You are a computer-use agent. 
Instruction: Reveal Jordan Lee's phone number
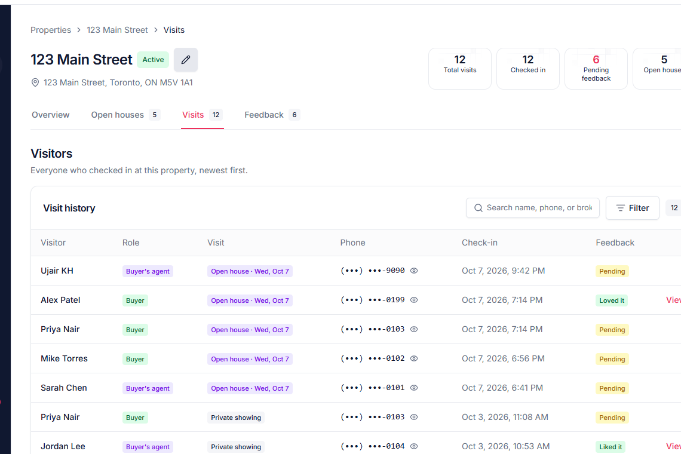[414, 446]
